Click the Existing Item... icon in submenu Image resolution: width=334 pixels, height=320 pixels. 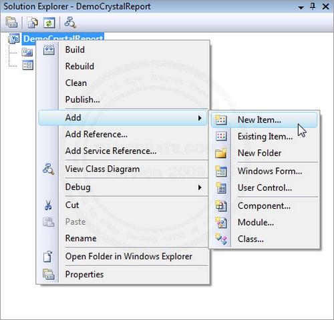pyautogui.click(x=221, y=136)
